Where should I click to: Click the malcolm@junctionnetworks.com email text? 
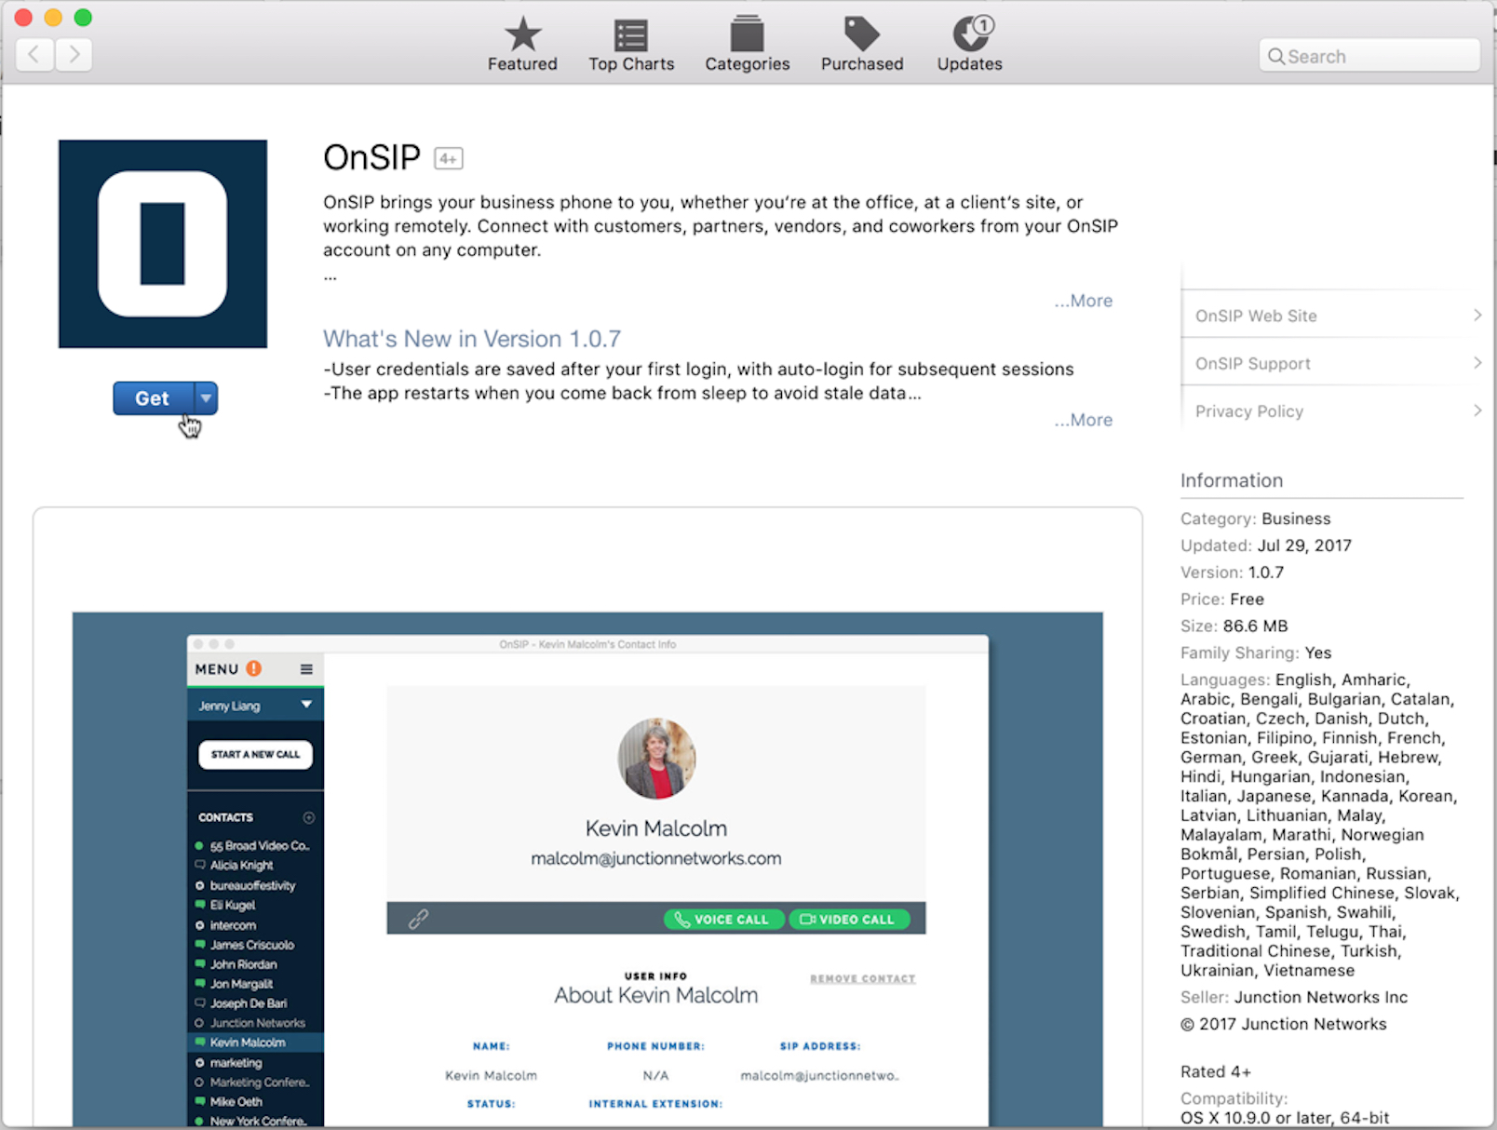pos(656,858)
